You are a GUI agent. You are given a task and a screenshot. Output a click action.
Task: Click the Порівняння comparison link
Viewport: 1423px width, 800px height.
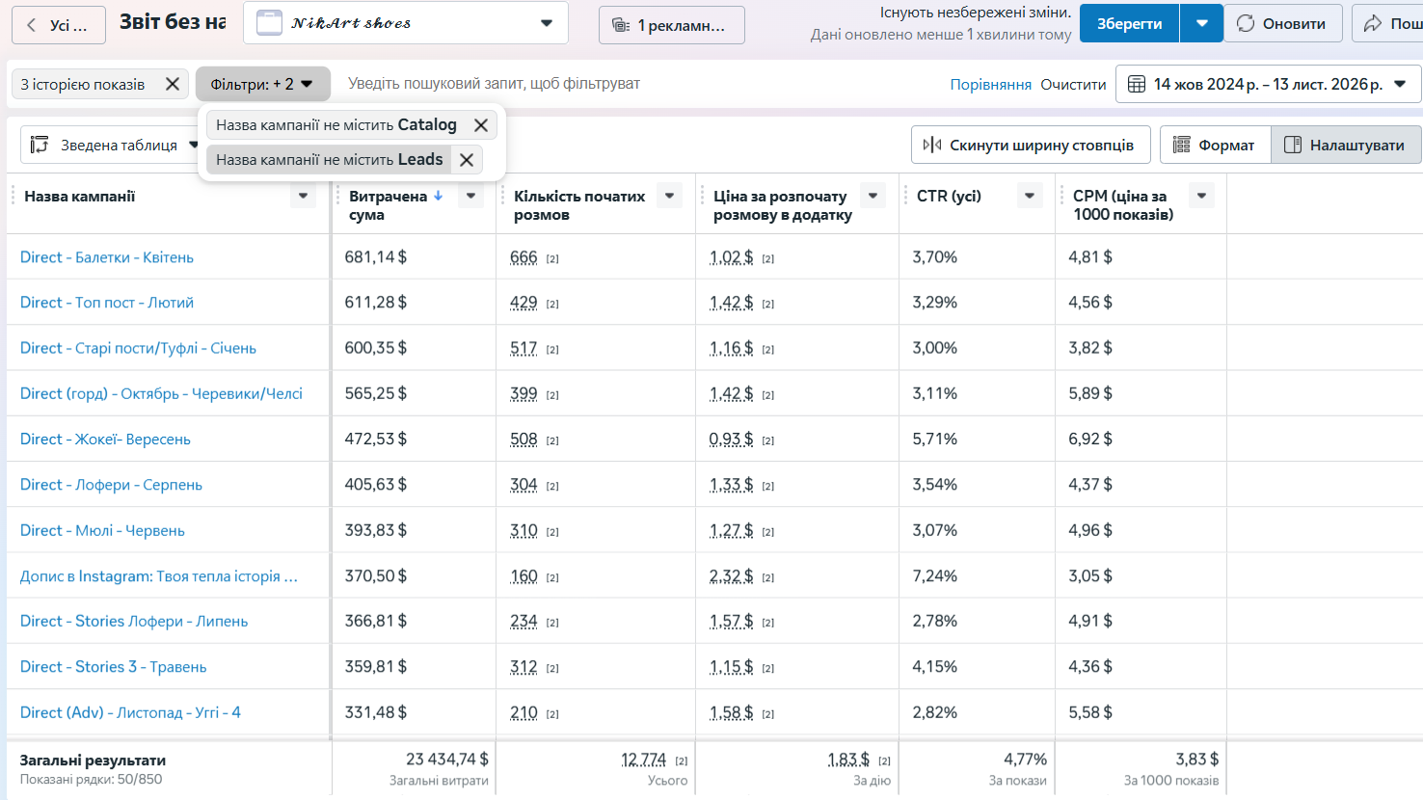click(x=990, y=85)
